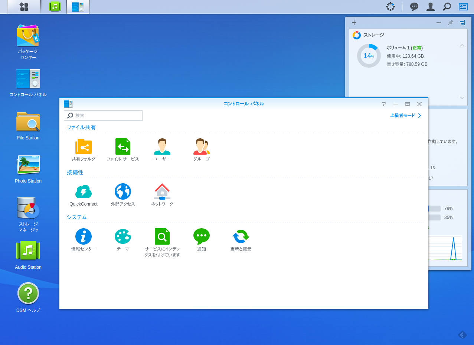Pin the widget panel
Image resolution: width=474 pixels, height=345 pixels.
(450, 23)
